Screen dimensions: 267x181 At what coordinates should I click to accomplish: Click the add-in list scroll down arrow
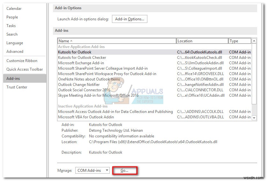click(x=254, y=118)
